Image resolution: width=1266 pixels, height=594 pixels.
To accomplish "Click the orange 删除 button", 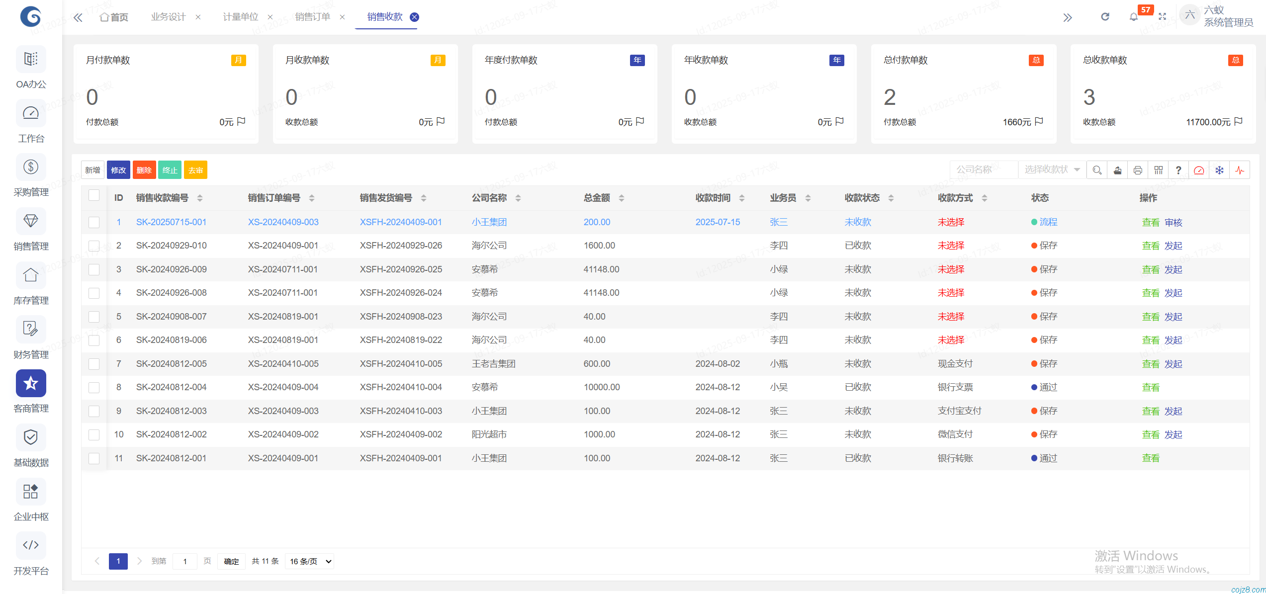I will 144,170.
